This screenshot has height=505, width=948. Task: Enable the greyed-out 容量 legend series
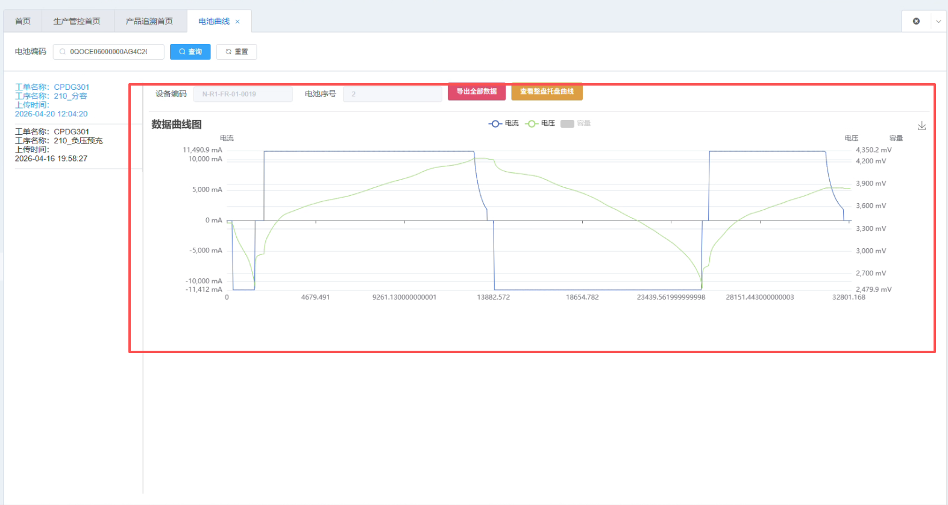click(576, 124)
